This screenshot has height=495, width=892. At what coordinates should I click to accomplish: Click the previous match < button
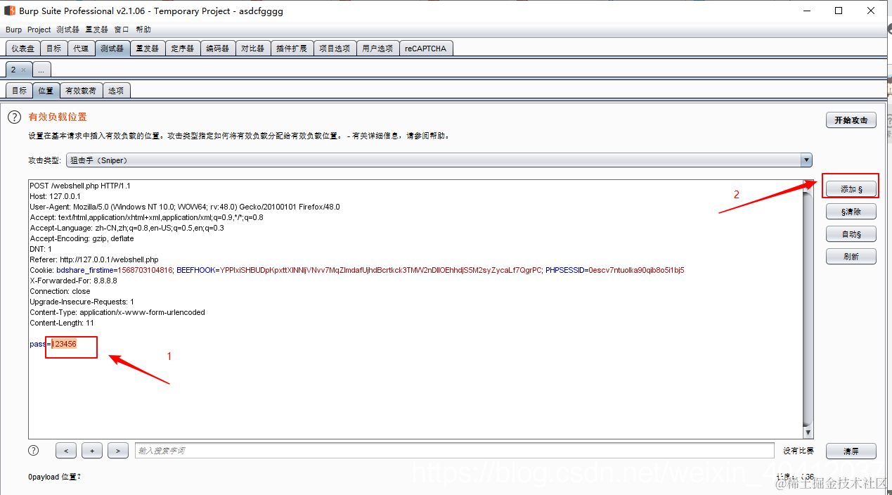pos(65,451)
